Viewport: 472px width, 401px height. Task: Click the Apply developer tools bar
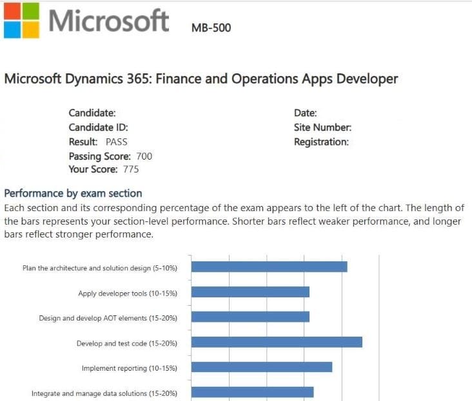click(250, 292)
